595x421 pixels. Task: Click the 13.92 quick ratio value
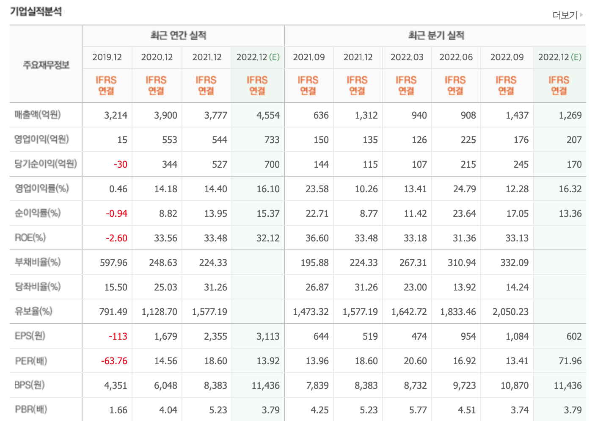[x=465, y=287]
